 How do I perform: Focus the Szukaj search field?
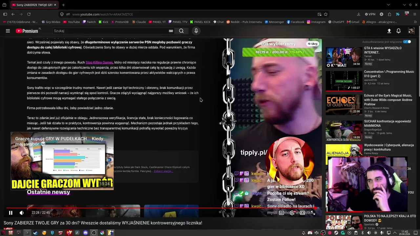(110, 31)
